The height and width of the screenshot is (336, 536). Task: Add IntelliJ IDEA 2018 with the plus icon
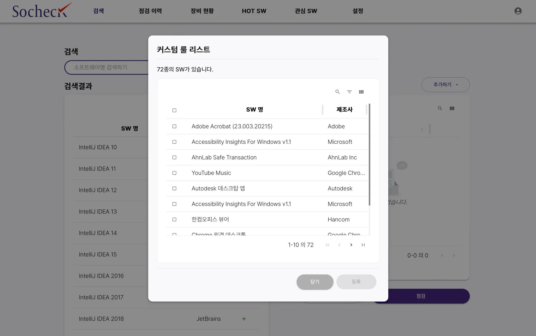[244, 319]
